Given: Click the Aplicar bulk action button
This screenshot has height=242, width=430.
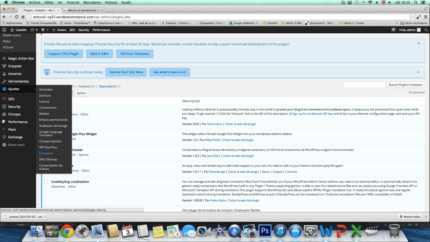Looking at the screenshot, I should tap(81, 93).
